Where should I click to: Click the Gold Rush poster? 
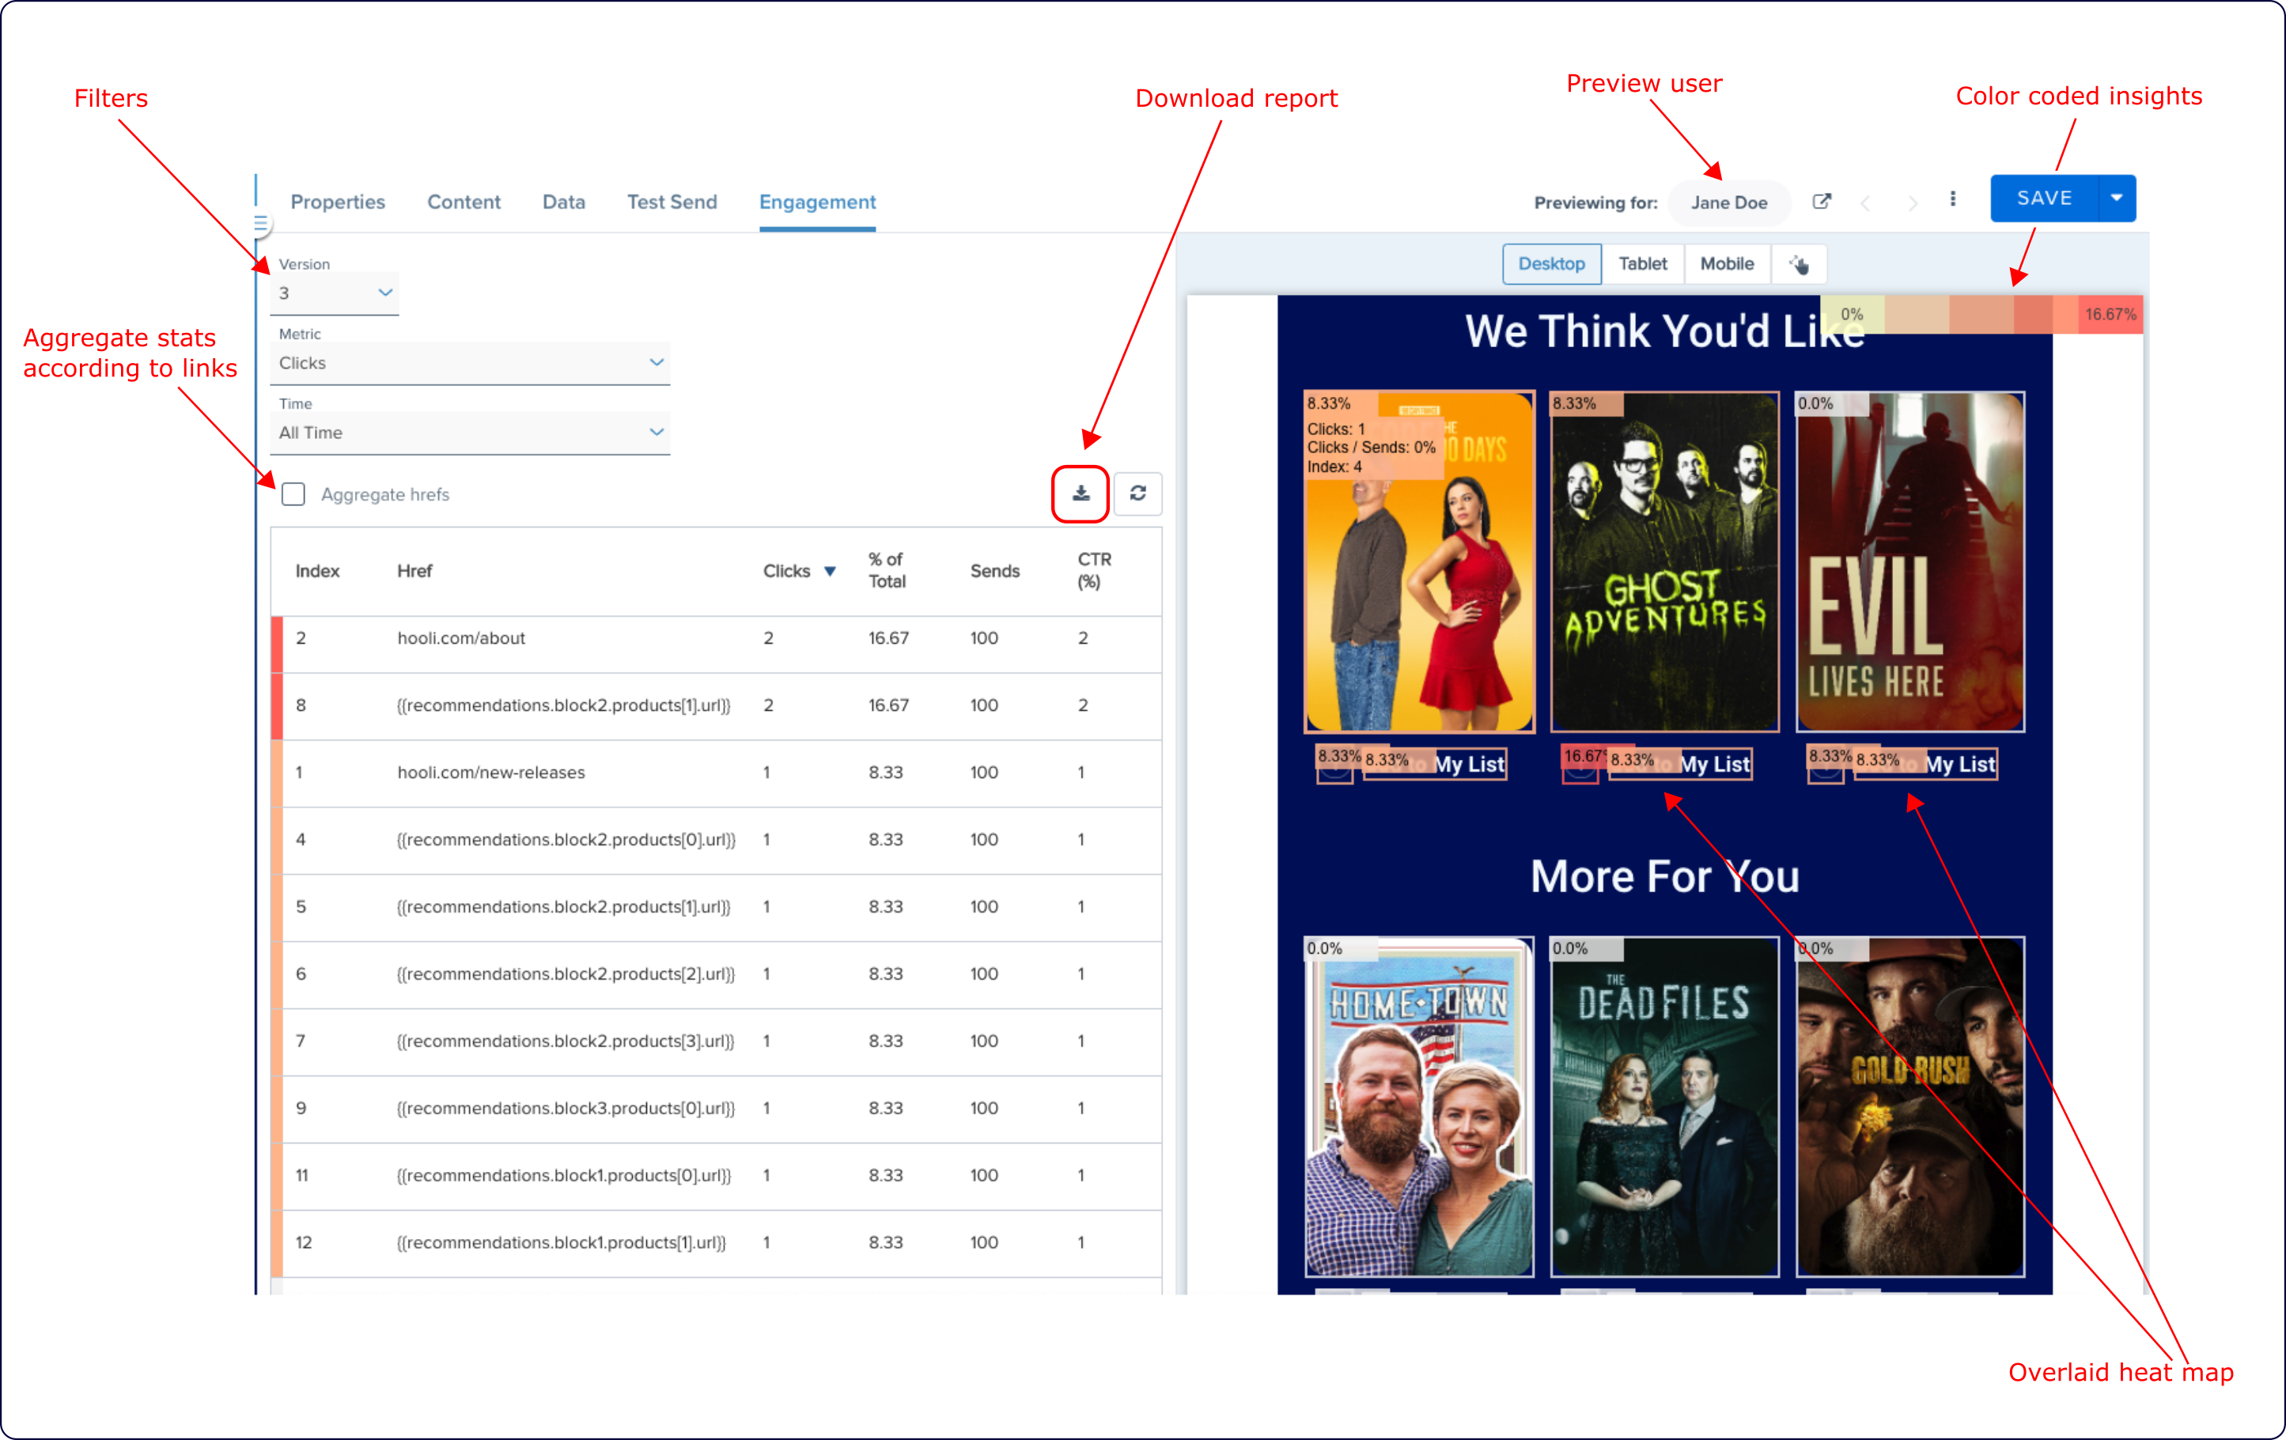(1910, 1107)
